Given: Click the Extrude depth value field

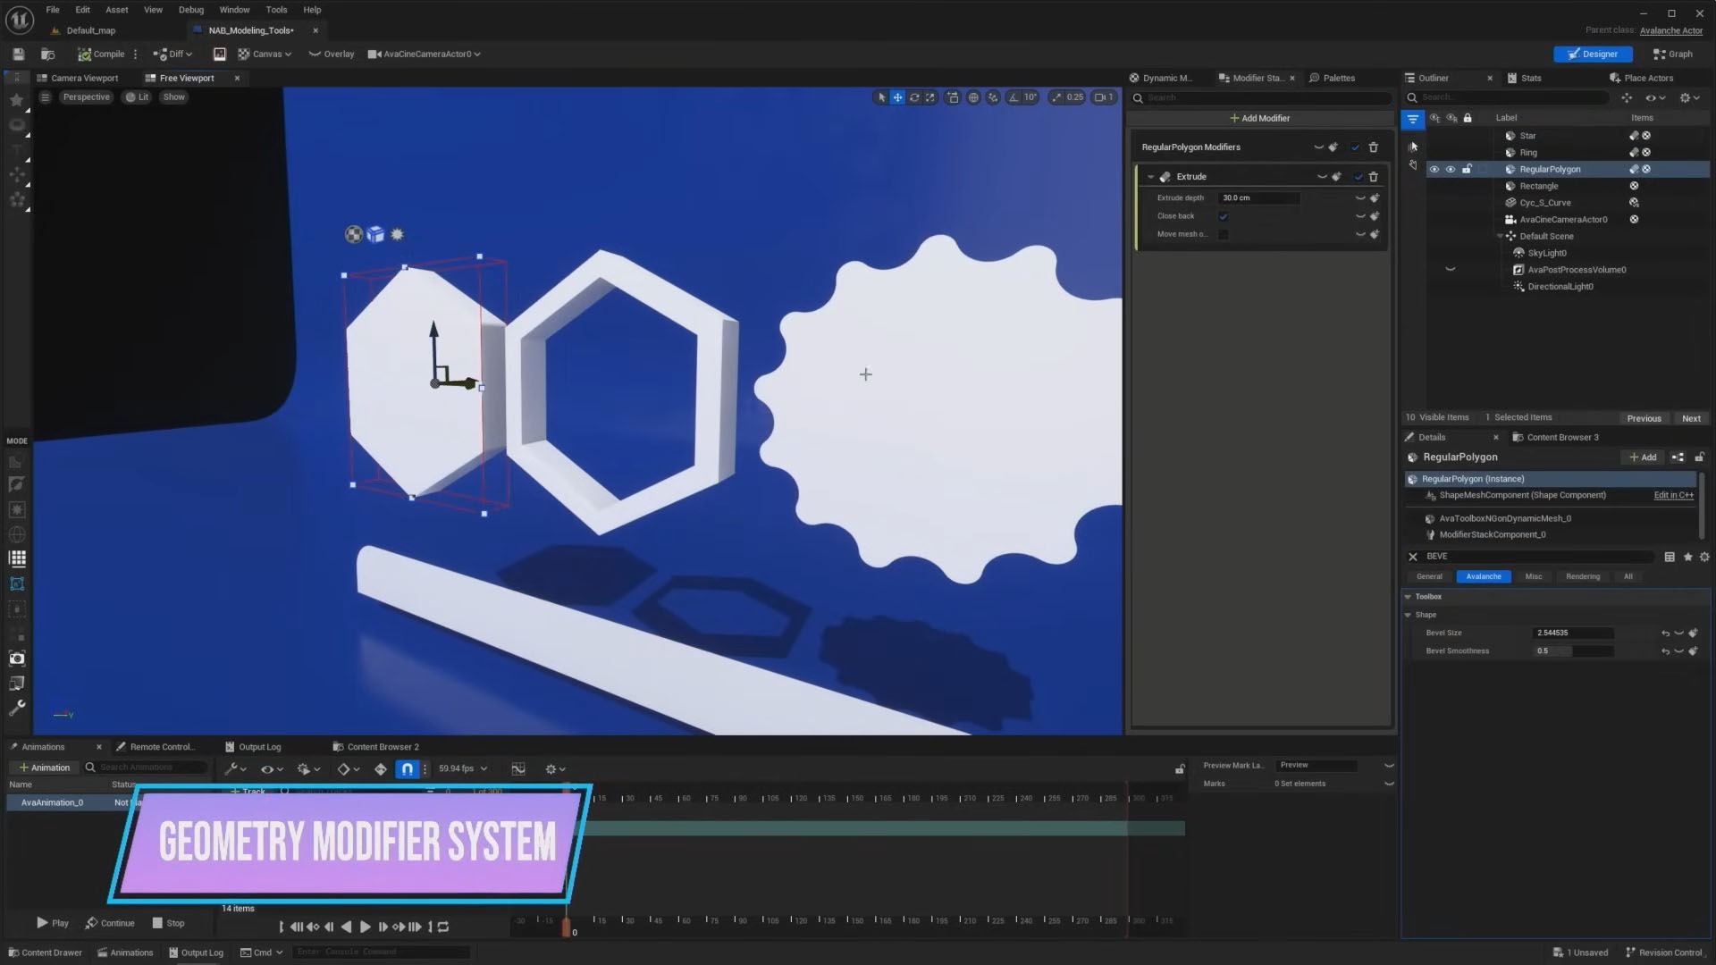Looking at the screenshot, I should click(1259, 197).
